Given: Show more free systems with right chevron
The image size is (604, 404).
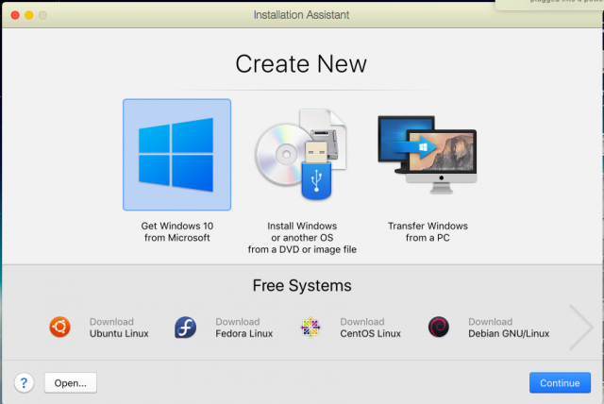Looking at the screenshot, I should (581, 328).
